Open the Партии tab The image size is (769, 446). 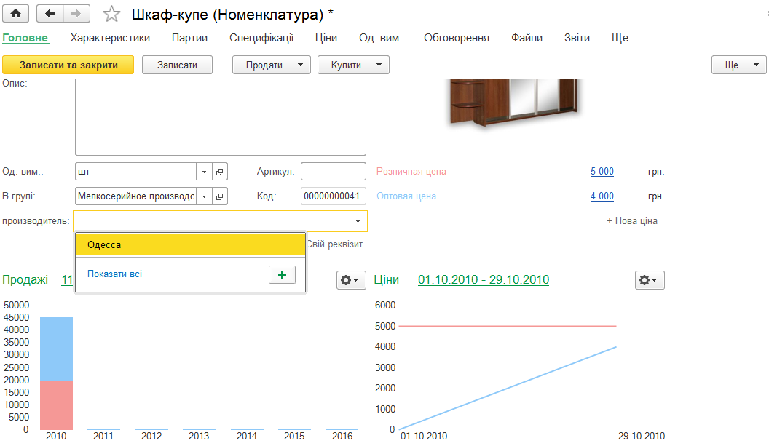[x=190, y=38]
